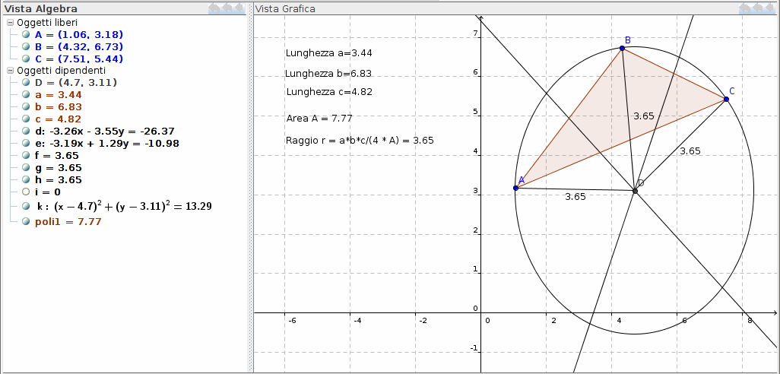Click leftmost arrow icon in Vista Algebra header
Image resolution: width=780 pixels, height=374 pixels.
tap(215, 8)
